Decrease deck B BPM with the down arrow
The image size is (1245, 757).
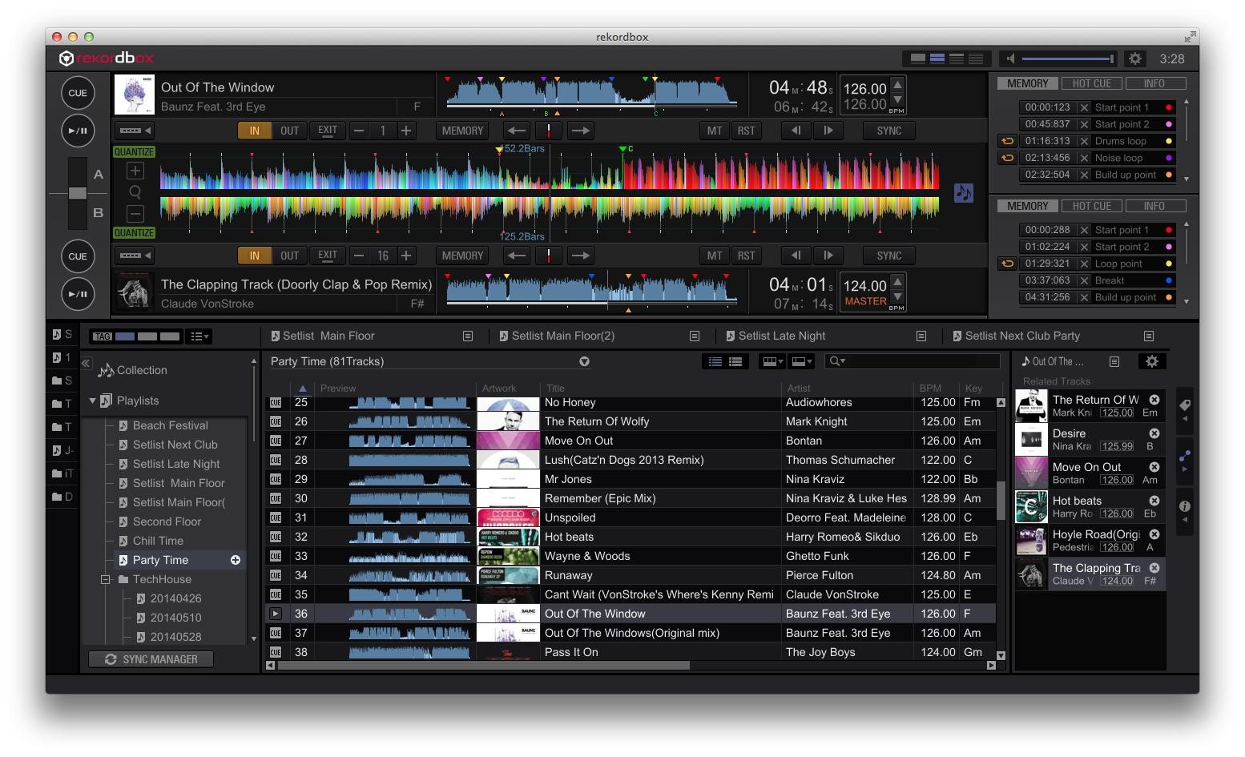click(x=898, y=296)
